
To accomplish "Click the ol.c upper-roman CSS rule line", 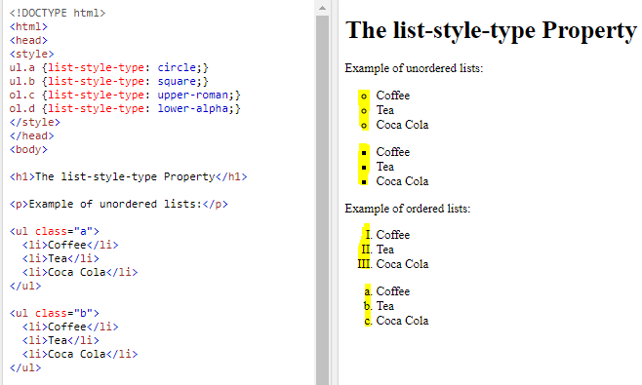I will pos(125,95).
